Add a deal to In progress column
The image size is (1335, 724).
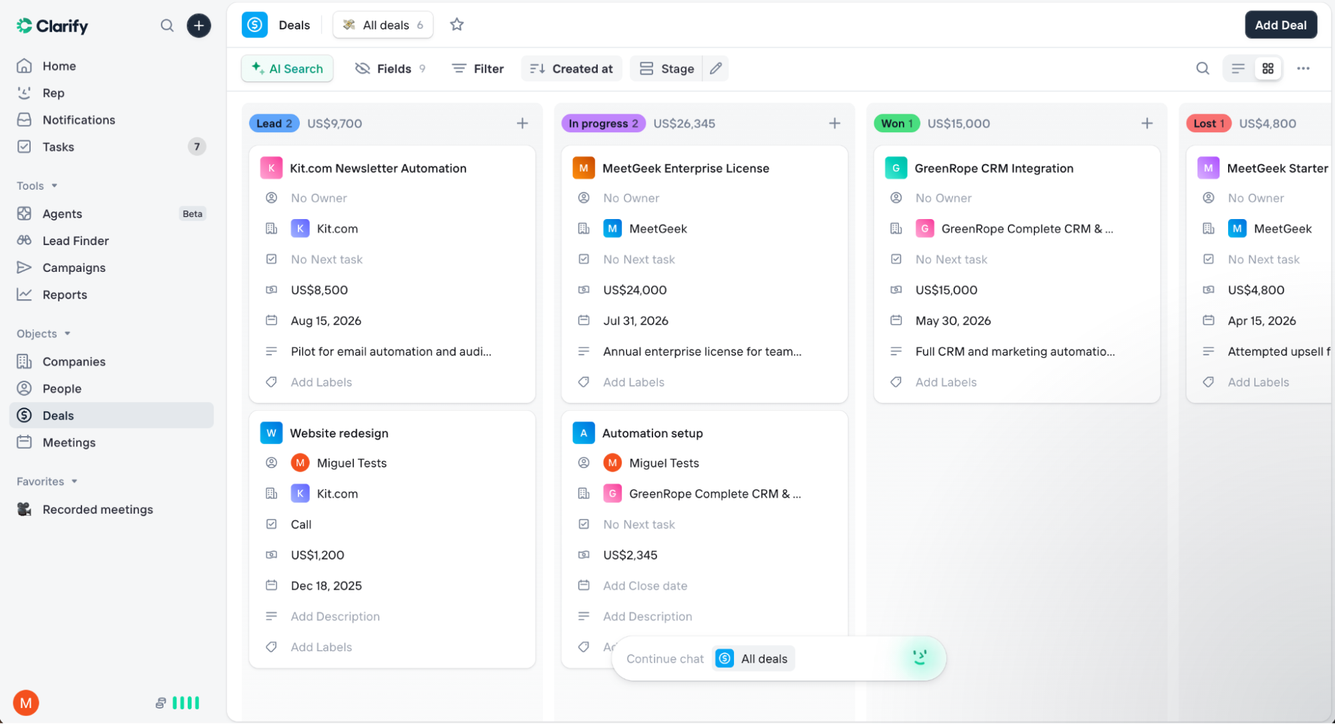point(835,123)
